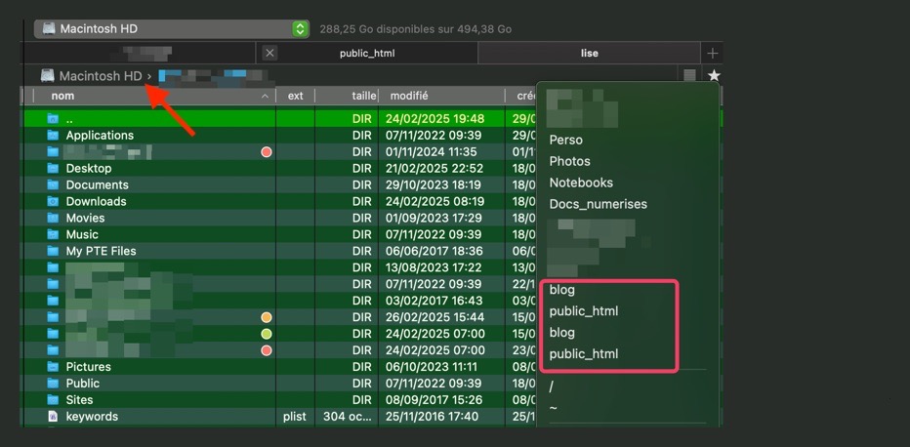The height and width of the screenshot is (447, 910).
Task: Close the tab using the X button
Action: (x=270, y=53)
